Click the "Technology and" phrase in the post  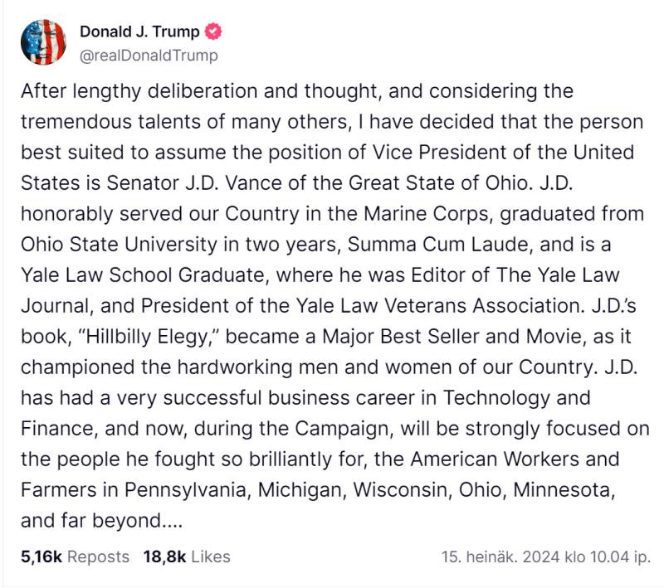[516, 398]
